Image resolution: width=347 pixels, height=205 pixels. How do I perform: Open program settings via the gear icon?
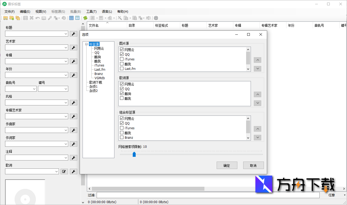[156, 18]
